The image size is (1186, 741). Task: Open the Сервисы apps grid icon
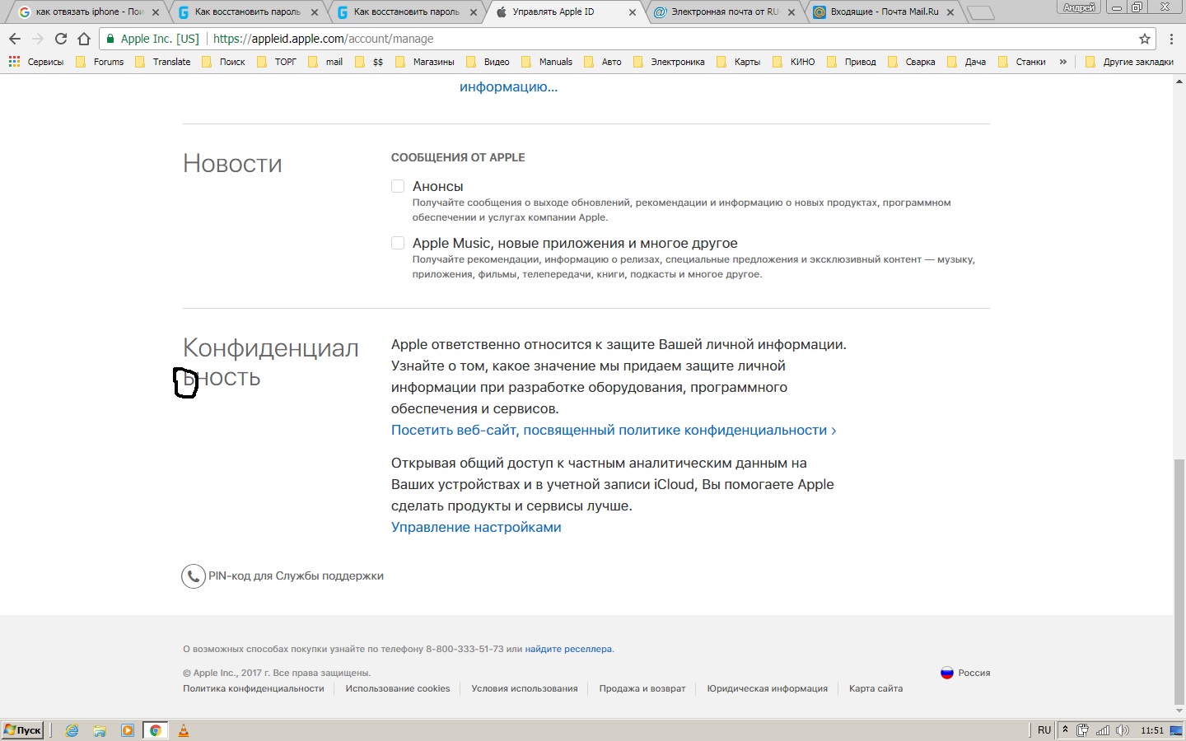(x=14, y=62)
